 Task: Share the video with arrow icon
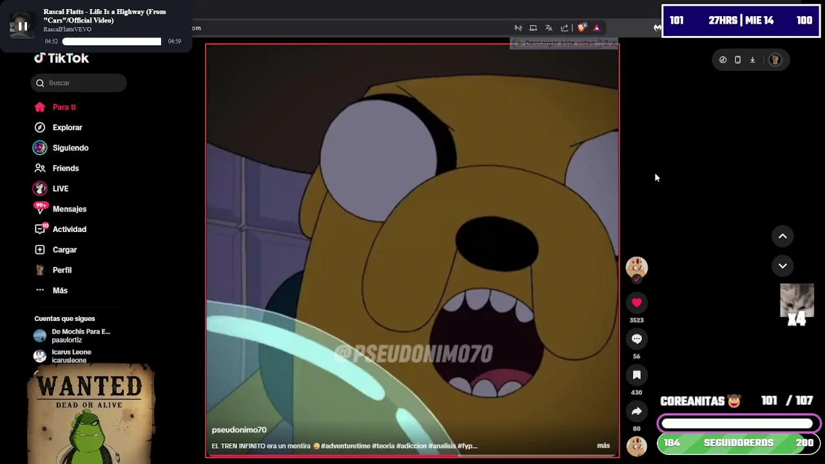pyautogui.click(x=637, y=411)
